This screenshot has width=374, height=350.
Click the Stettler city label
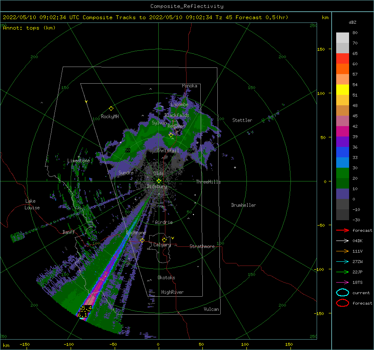click(x=242, y=120)
